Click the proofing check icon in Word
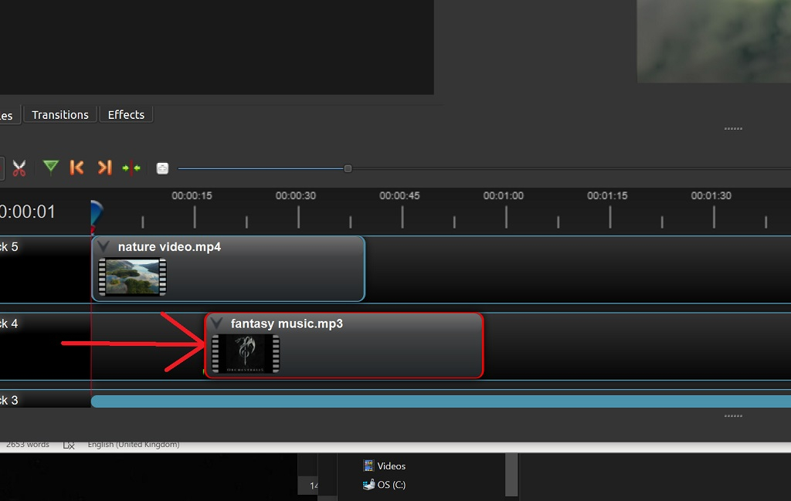The image size is (791, 501). tap(69, 445)
